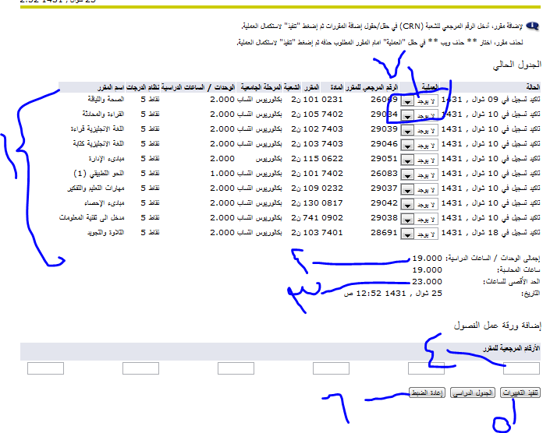The width and height of the screenshot is (550, 433).
Task: Click the info icon beside the CRN instructions
Action: 533,26
